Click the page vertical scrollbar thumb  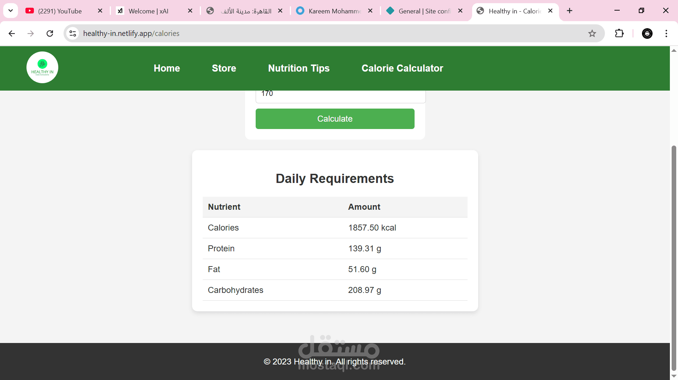tap(674, 257)
